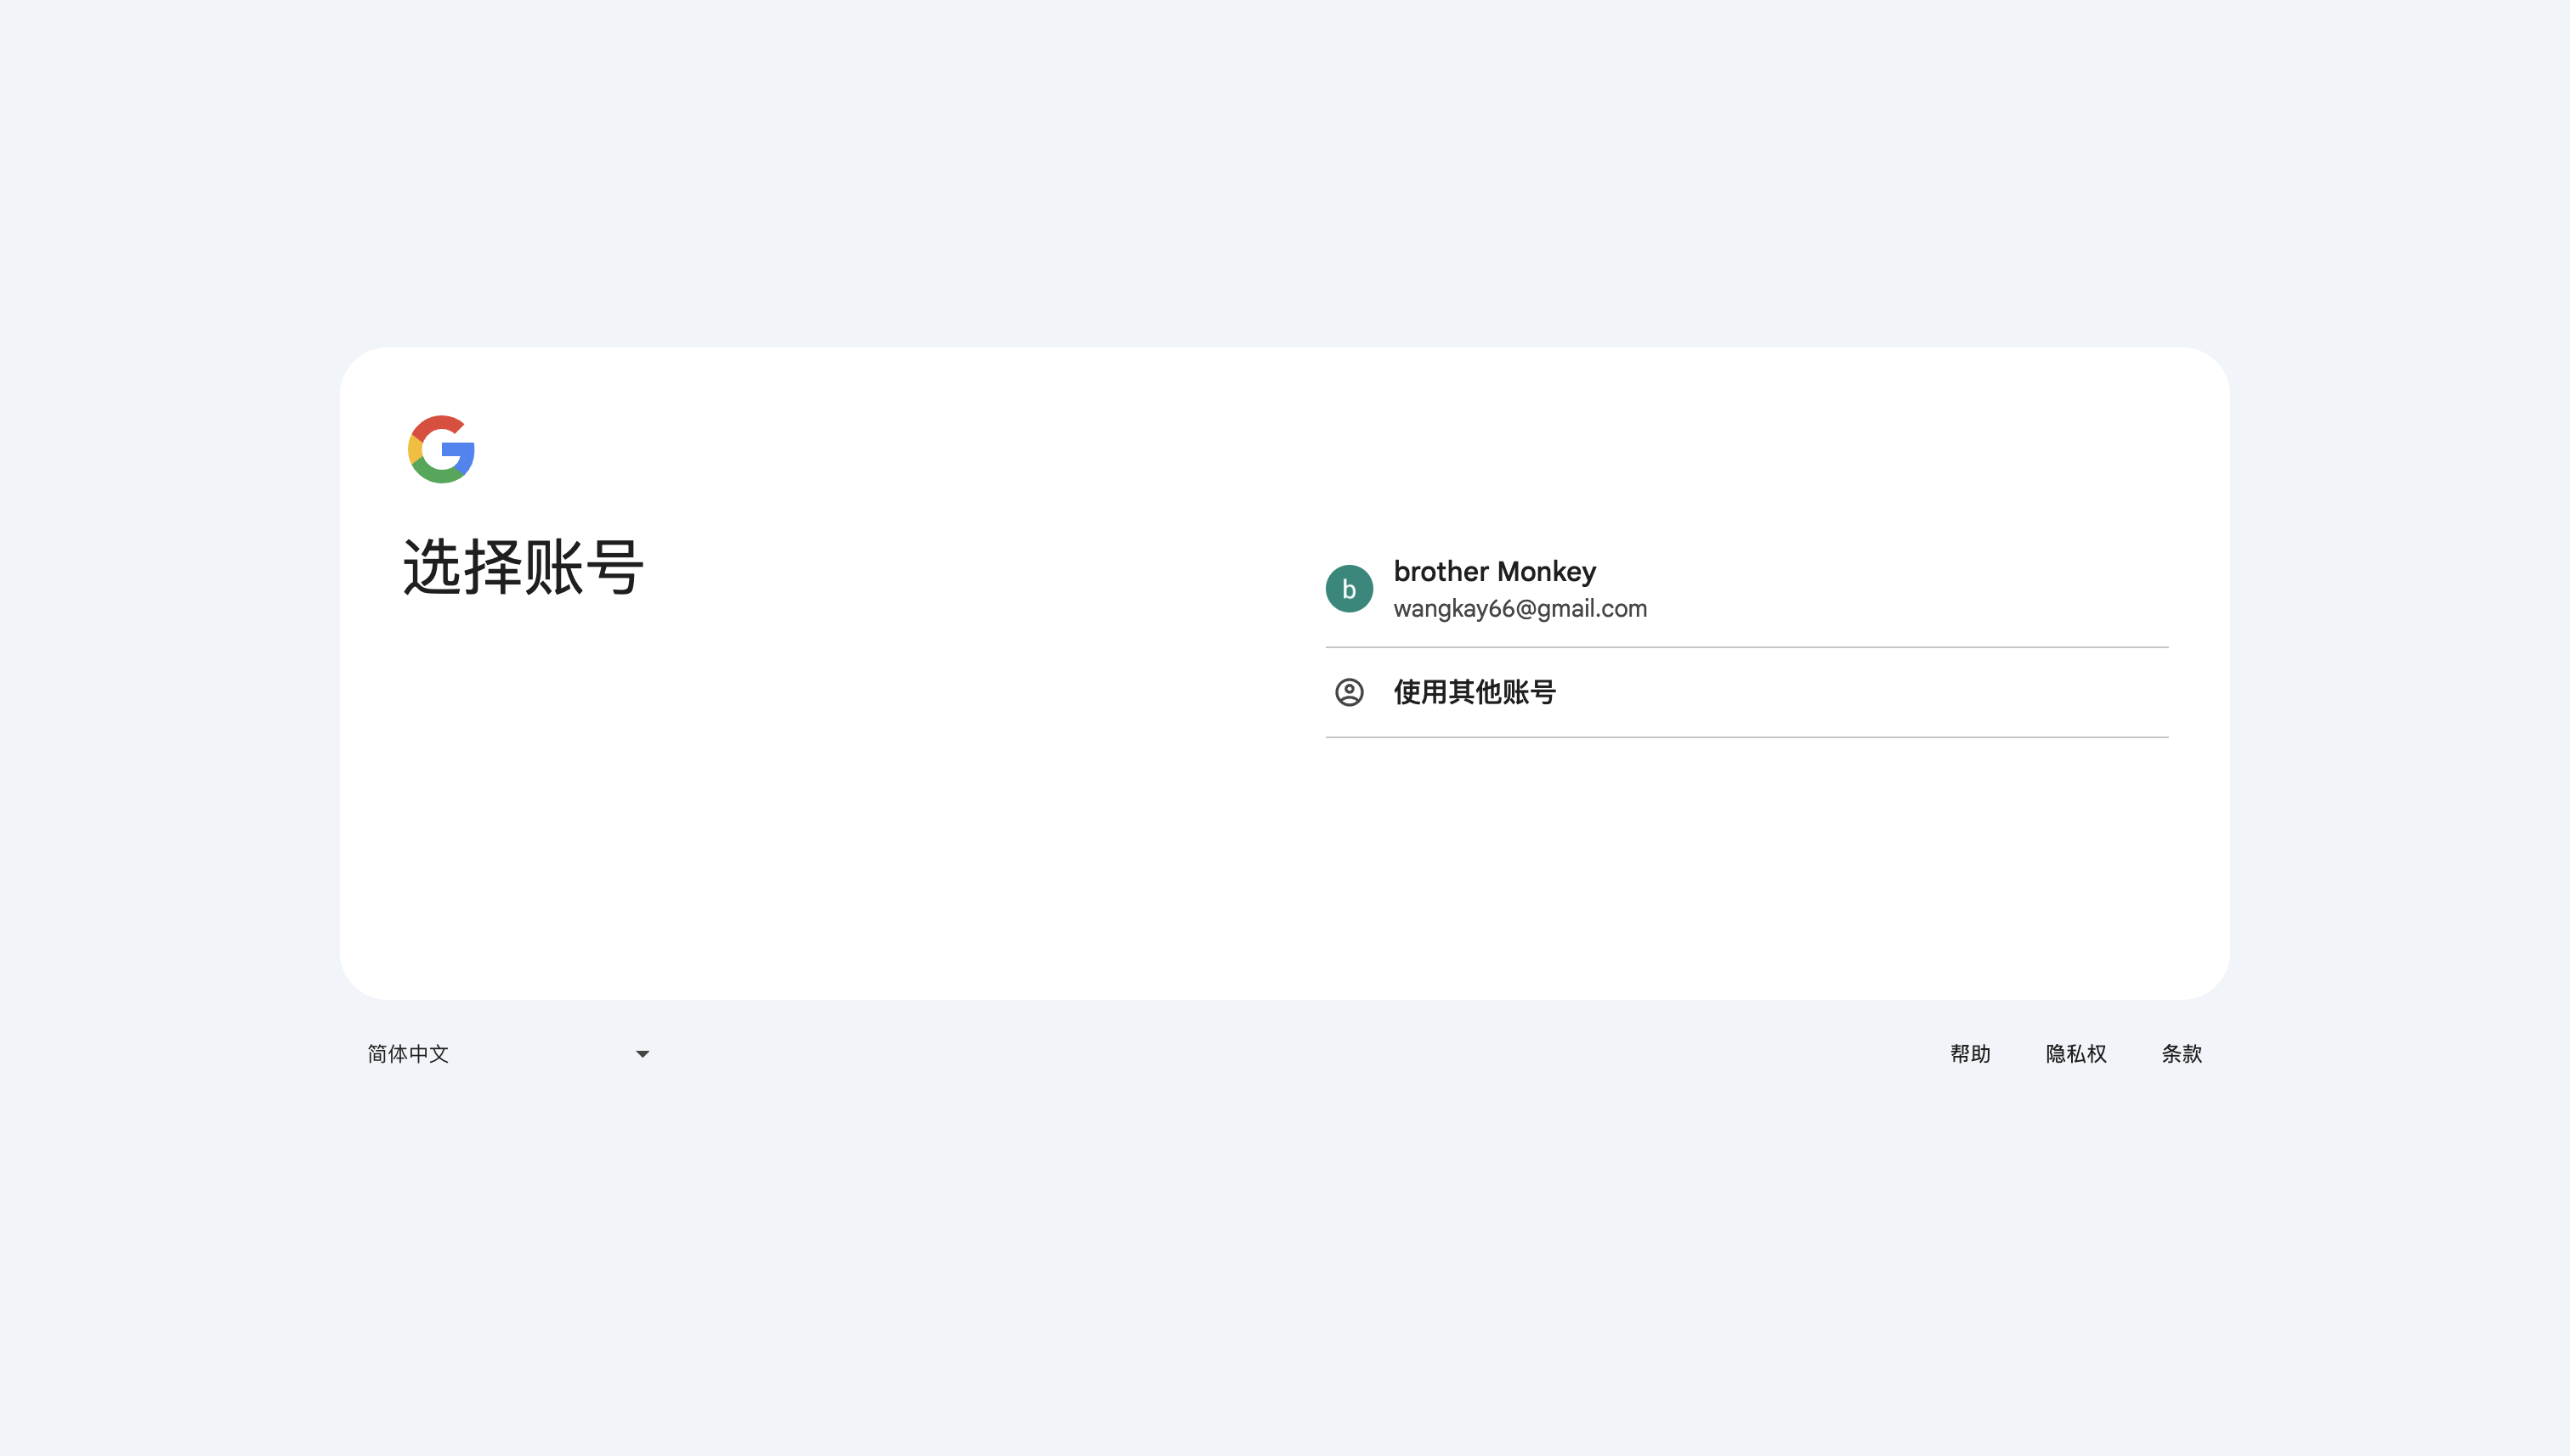Click the person outline icon beside 使用其他账号
The width and height of the screenshot is (2570, 1456).
pos(1349,692)
